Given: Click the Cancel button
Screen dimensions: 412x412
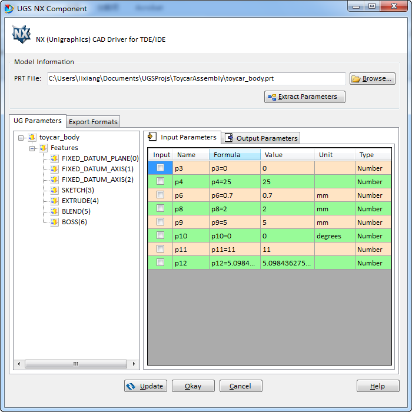Looking at the screenshot, I should (x=241, y=386).
